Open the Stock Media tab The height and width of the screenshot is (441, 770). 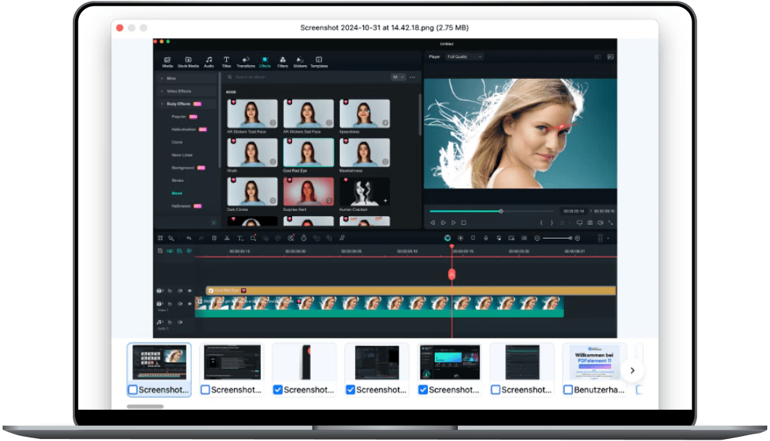pos(188,62)
